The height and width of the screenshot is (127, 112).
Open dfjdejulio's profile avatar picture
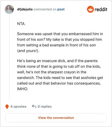coord(9,9)
